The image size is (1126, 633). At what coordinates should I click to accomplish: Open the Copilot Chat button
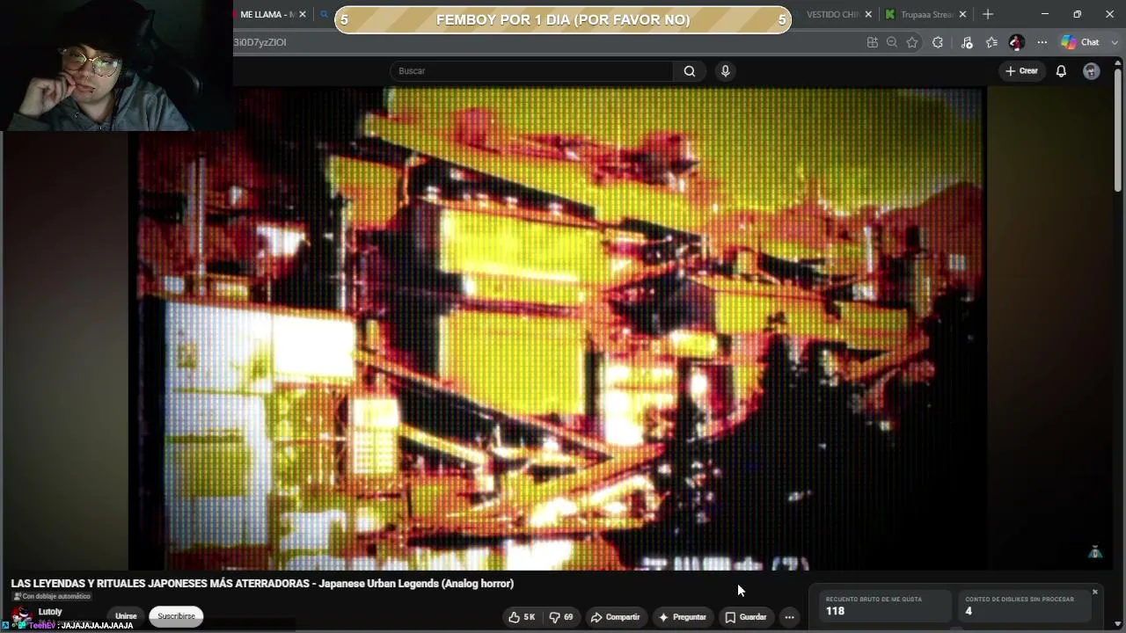tap(1080, 42)
